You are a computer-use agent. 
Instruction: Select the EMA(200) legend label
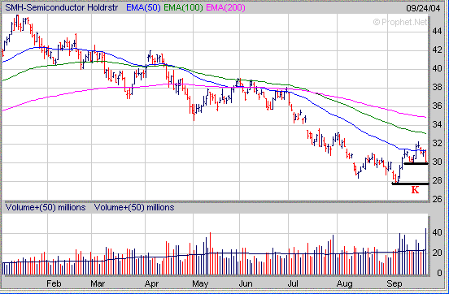tap(225, 8)
